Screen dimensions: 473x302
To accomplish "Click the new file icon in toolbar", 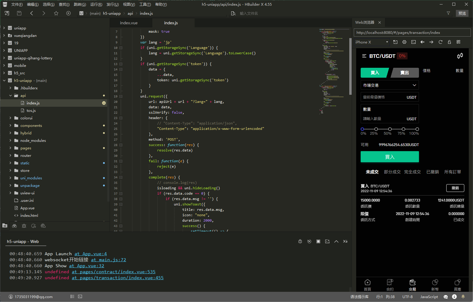I will pos(7,13).
